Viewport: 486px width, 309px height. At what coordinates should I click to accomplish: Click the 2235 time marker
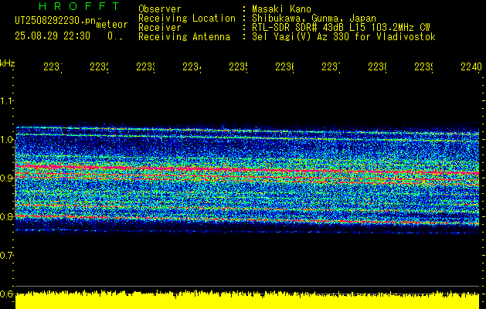tap(238, 66)
